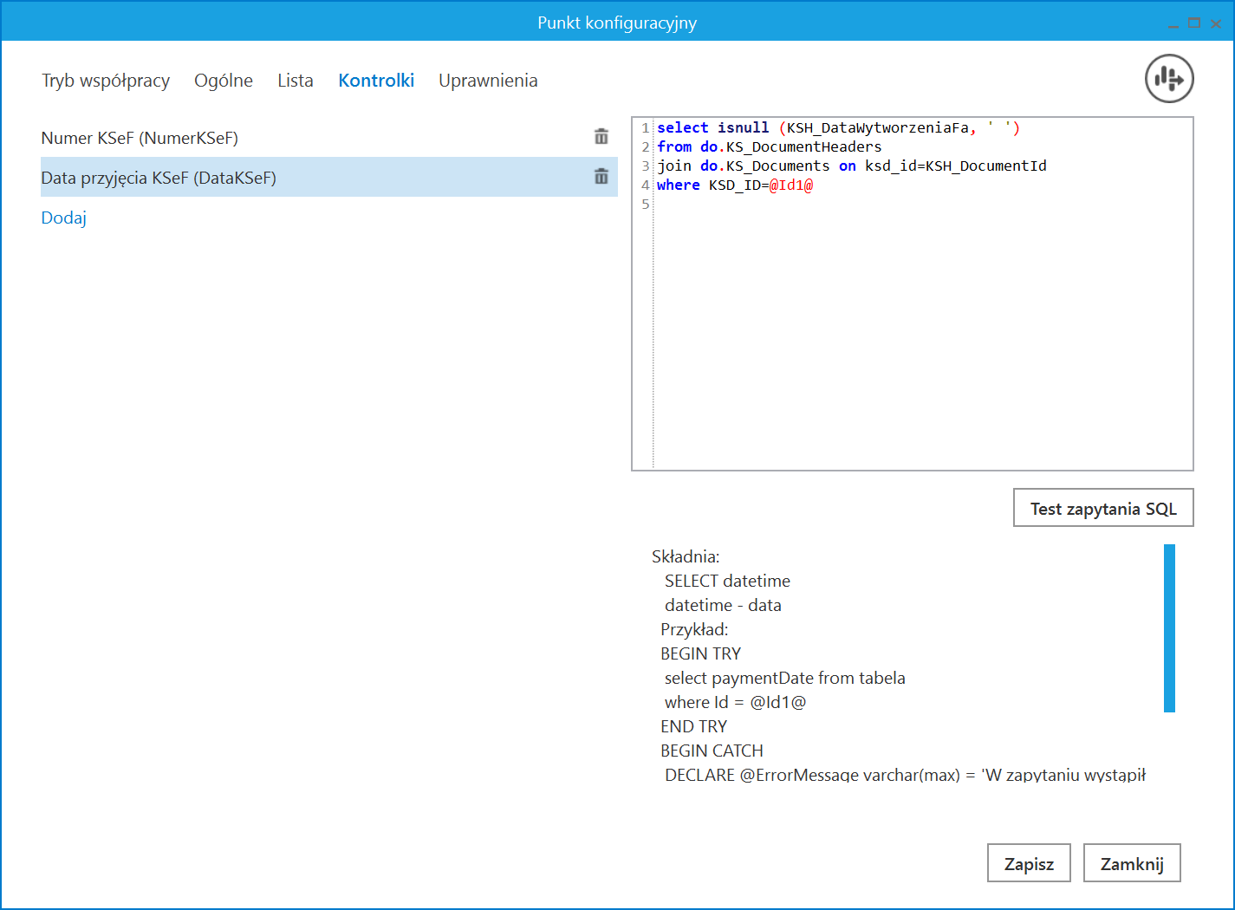Click the round workflow icon button

(1169, 79)
